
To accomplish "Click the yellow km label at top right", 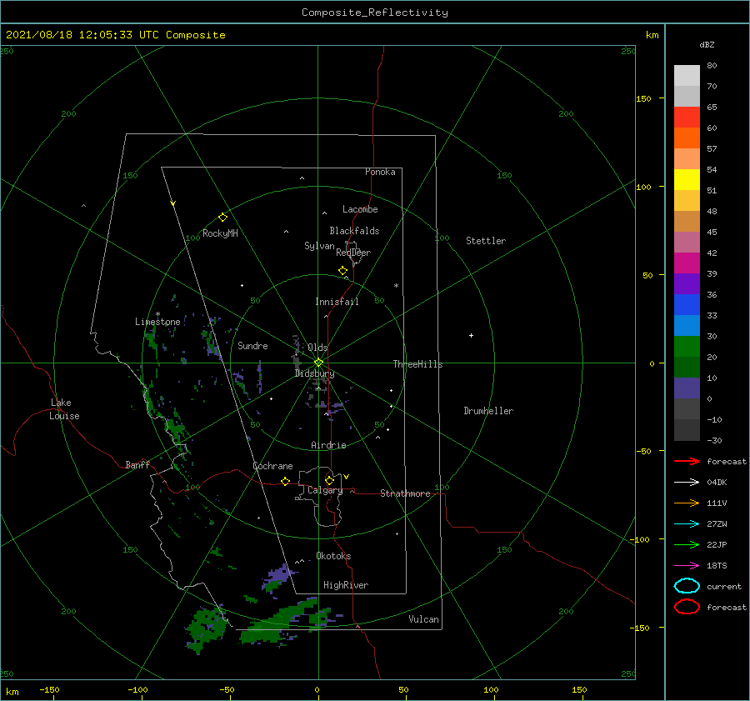I will (652, 35).
